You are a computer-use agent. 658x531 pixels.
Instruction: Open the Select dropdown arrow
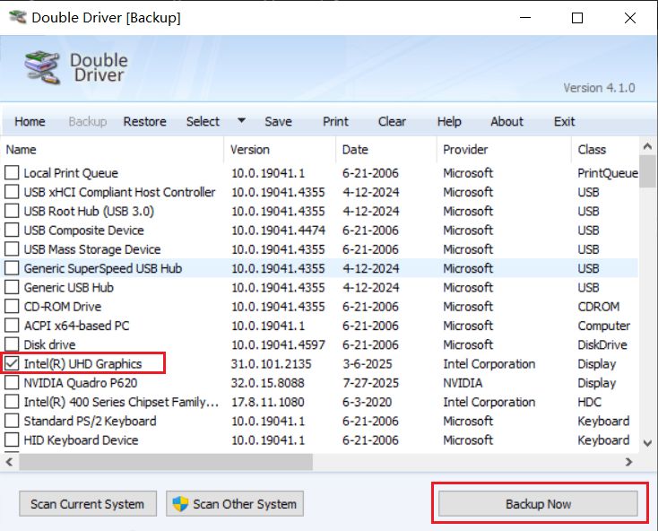(241, 121)
